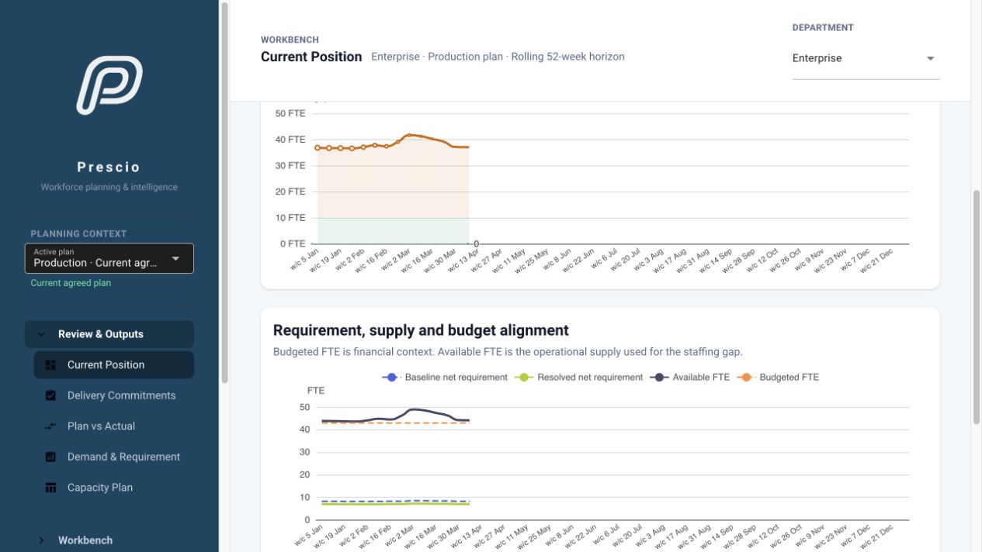The width and height of the screenshot is (982, 552).
Task: Open the Active plan dropdown
Action: 109,258
